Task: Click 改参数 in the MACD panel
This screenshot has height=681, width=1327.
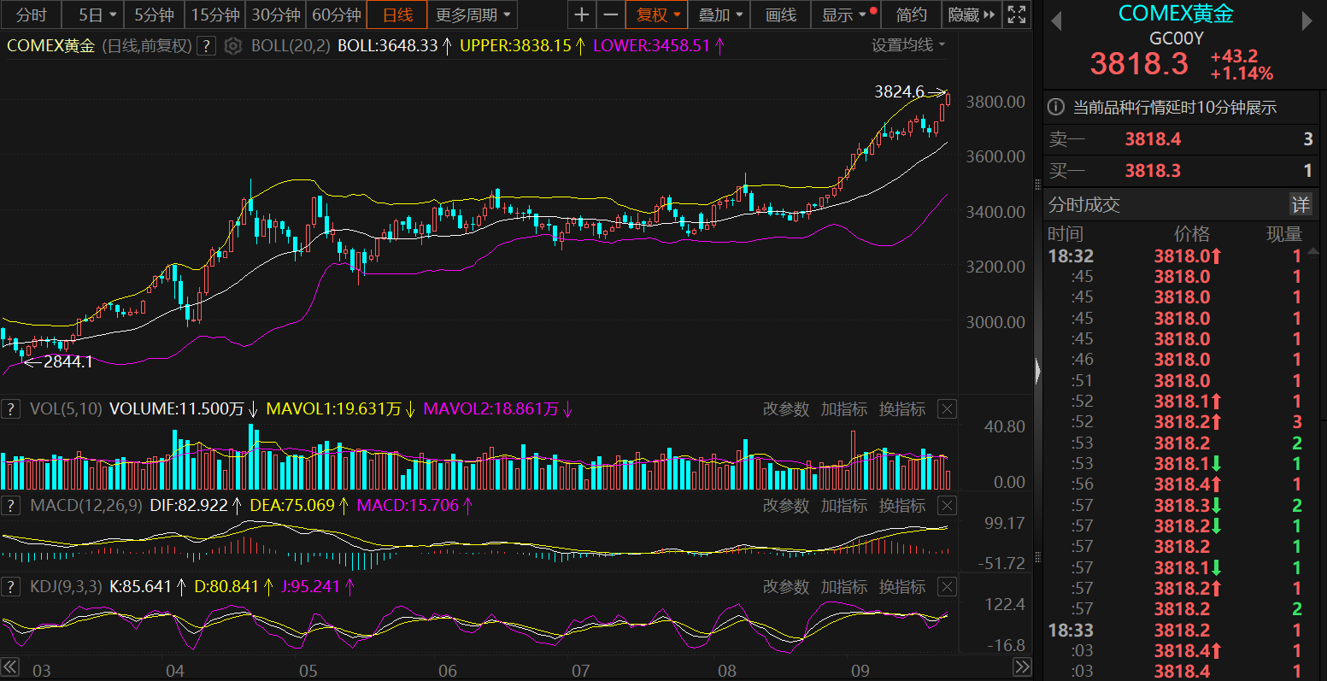Action: tap(785, 506)
